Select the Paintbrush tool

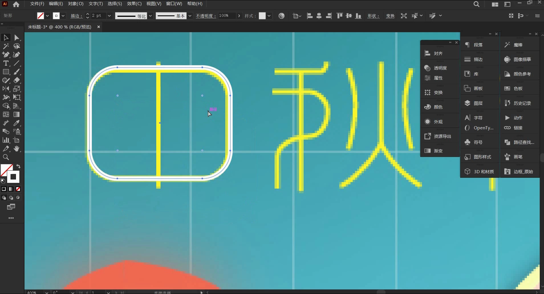tap(17, 72)
